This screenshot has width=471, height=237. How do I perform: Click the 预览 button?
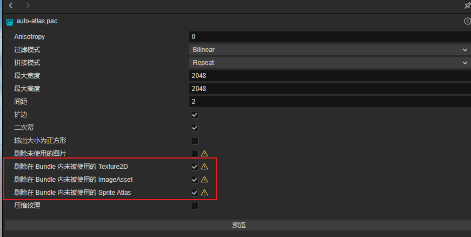238,225
